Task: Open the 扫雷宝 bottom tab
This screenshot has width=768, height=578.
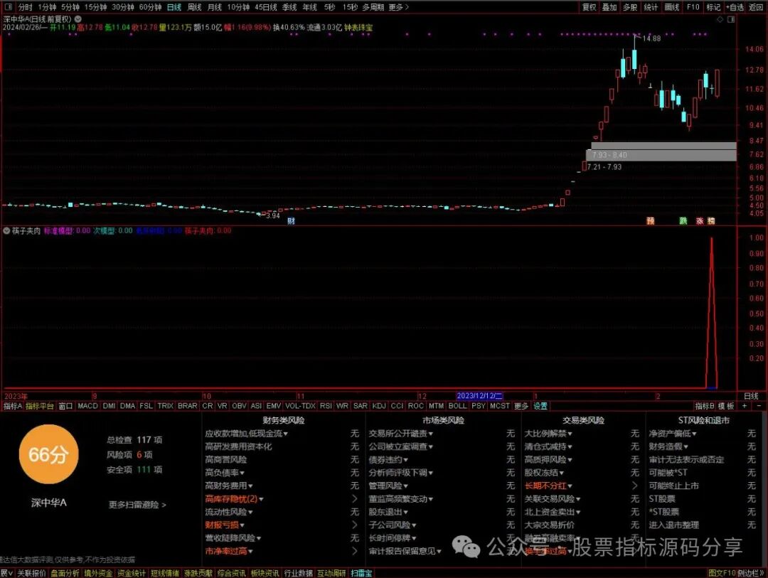Action: tap(361, 572)
